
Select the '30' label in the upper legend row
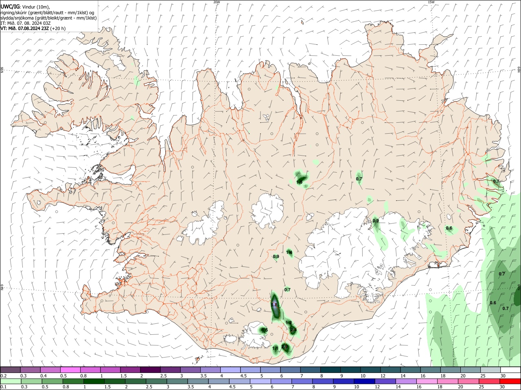(503, 376)
